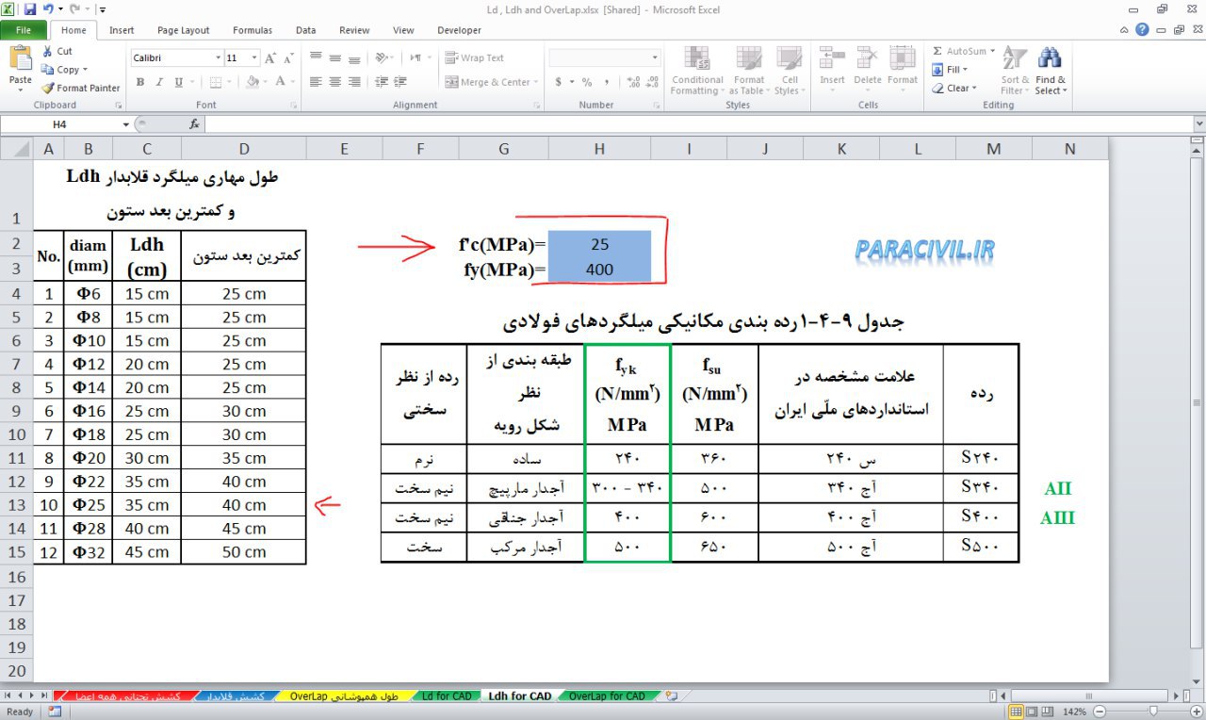The width and height of the screenshot is (1206, 720).
Task: Save the workbook from Quick Access
Action: click(30, 9)
